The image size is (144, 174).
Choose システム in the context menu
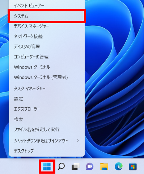47,16
